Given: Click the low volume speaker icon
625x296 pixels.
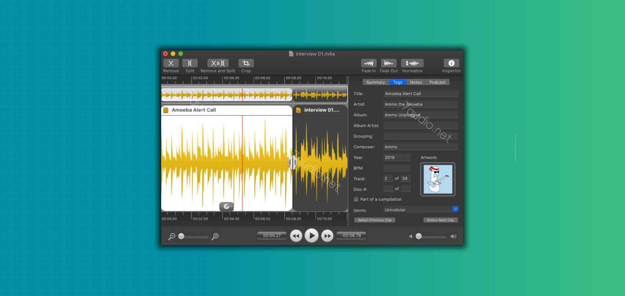Looking at the screenshot, I should click(x=411, y=236).
